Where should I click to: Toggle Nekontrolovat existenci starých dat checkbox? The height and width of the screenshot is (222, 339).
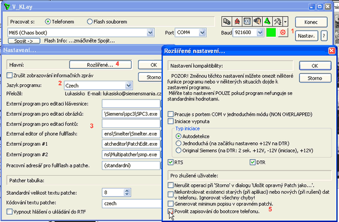pyautogui.click(x=171, y=194)
